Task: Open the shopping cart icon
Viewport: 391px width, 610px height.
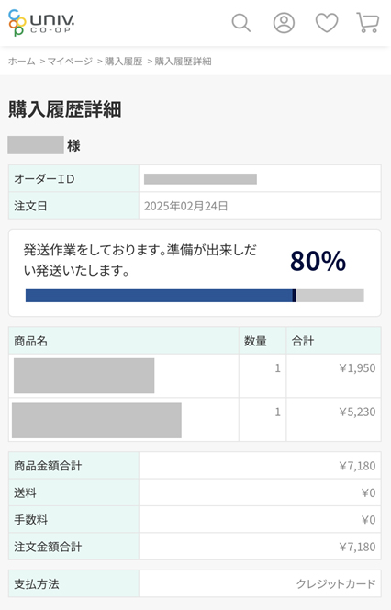Action: point(368,23)
